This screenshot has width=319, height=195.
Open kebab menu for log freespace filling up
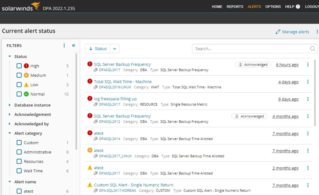[x=308, y=99]
